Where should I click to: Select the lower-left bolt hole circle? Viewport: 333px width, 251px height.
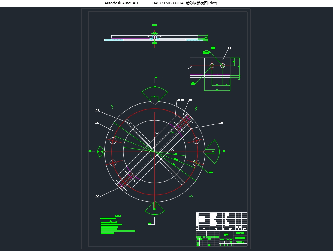click(113, 163)
